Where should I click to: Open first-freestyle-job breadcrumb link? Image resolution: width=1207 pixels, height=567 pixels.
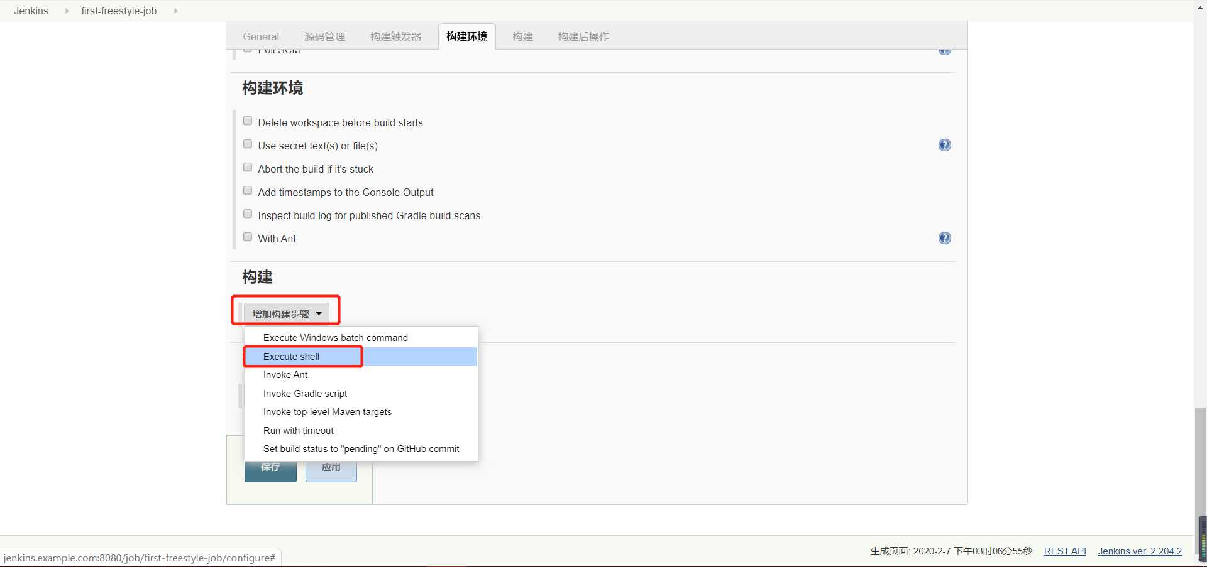pyautogui.click(x=119, y=11)
